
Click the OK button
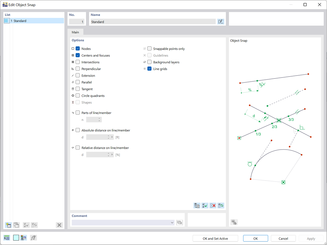[x=255, y=239]
